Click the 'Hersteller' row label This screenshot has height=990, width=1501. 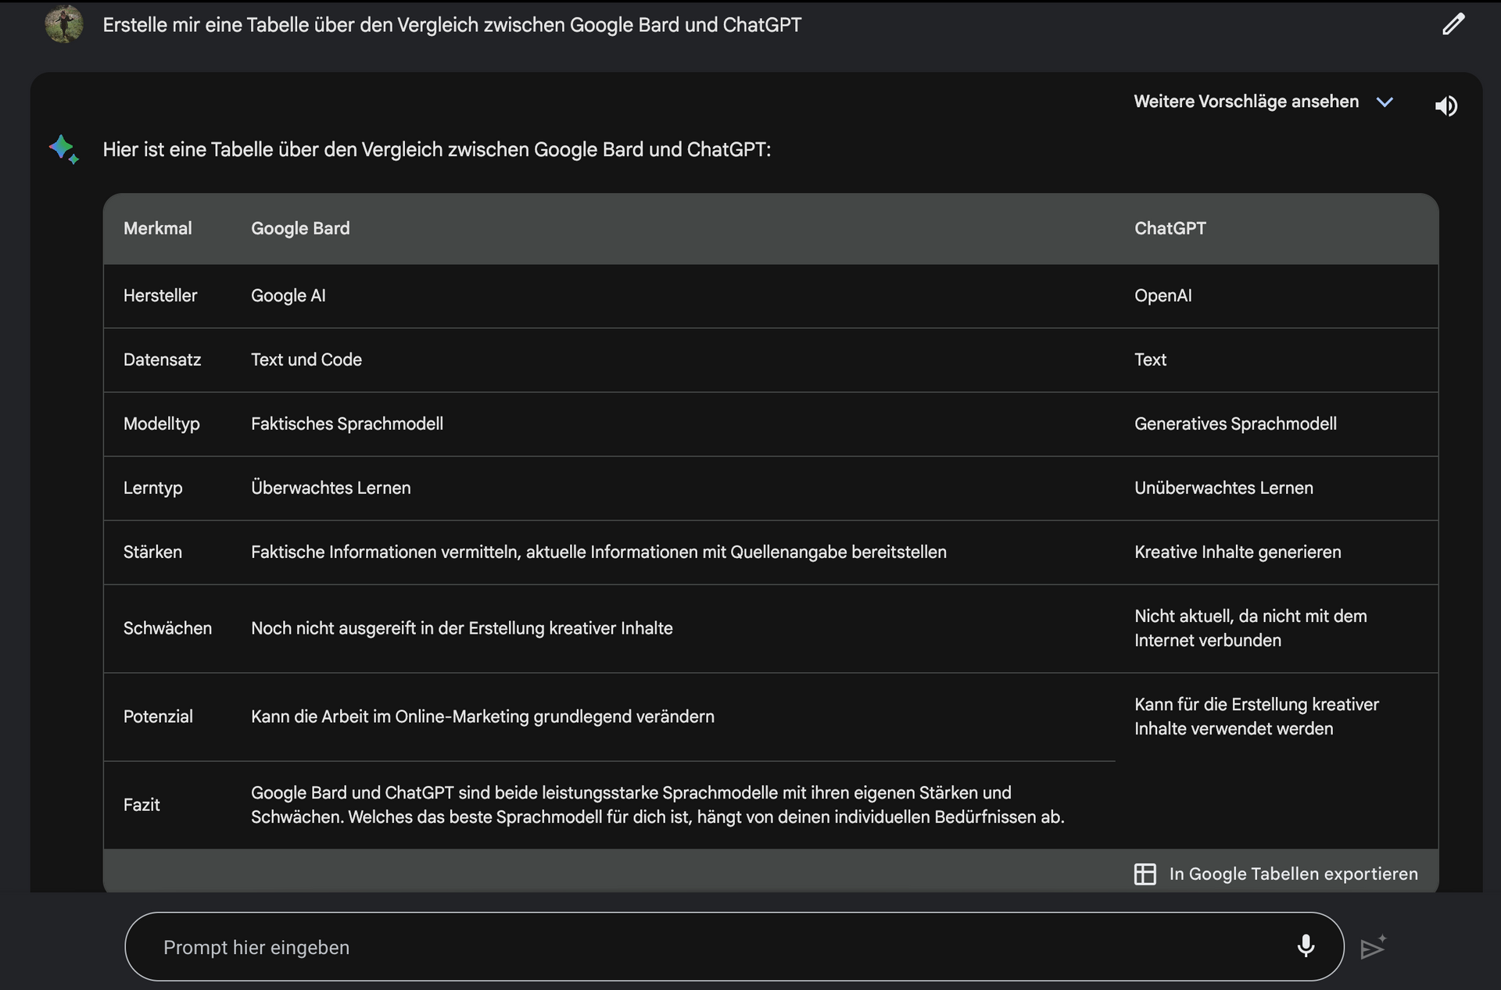pyautogui.click(x=160, y=295)
